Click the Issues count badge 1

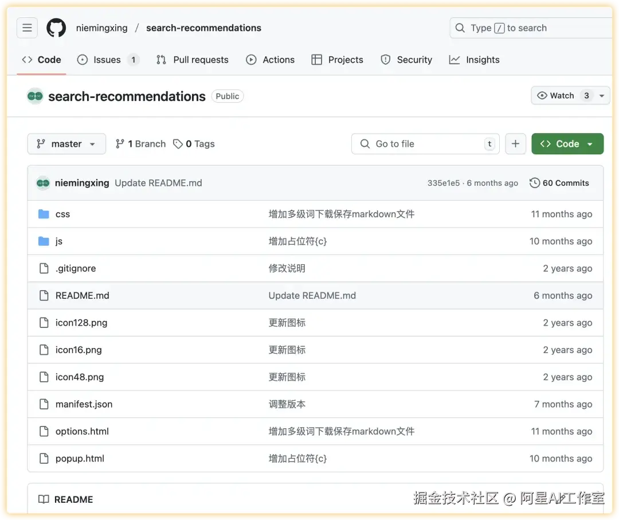click(134, 60)
